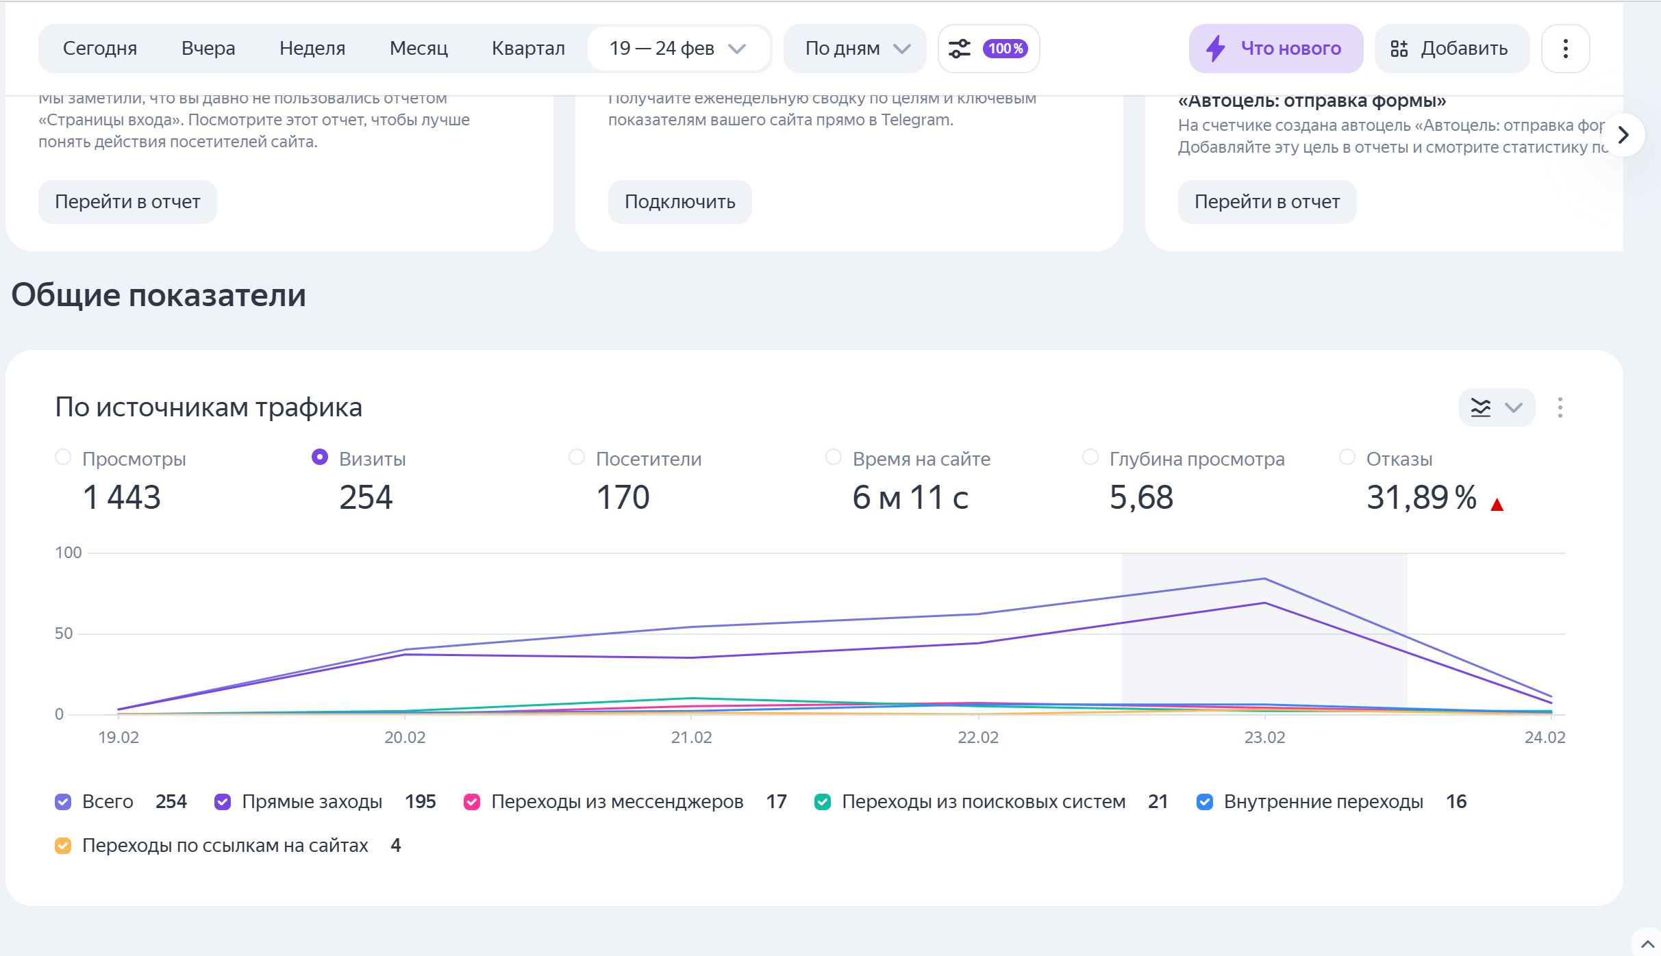
Task: Expand the 'По дням' grouping dropdown
Action: [x=856, y=49]
